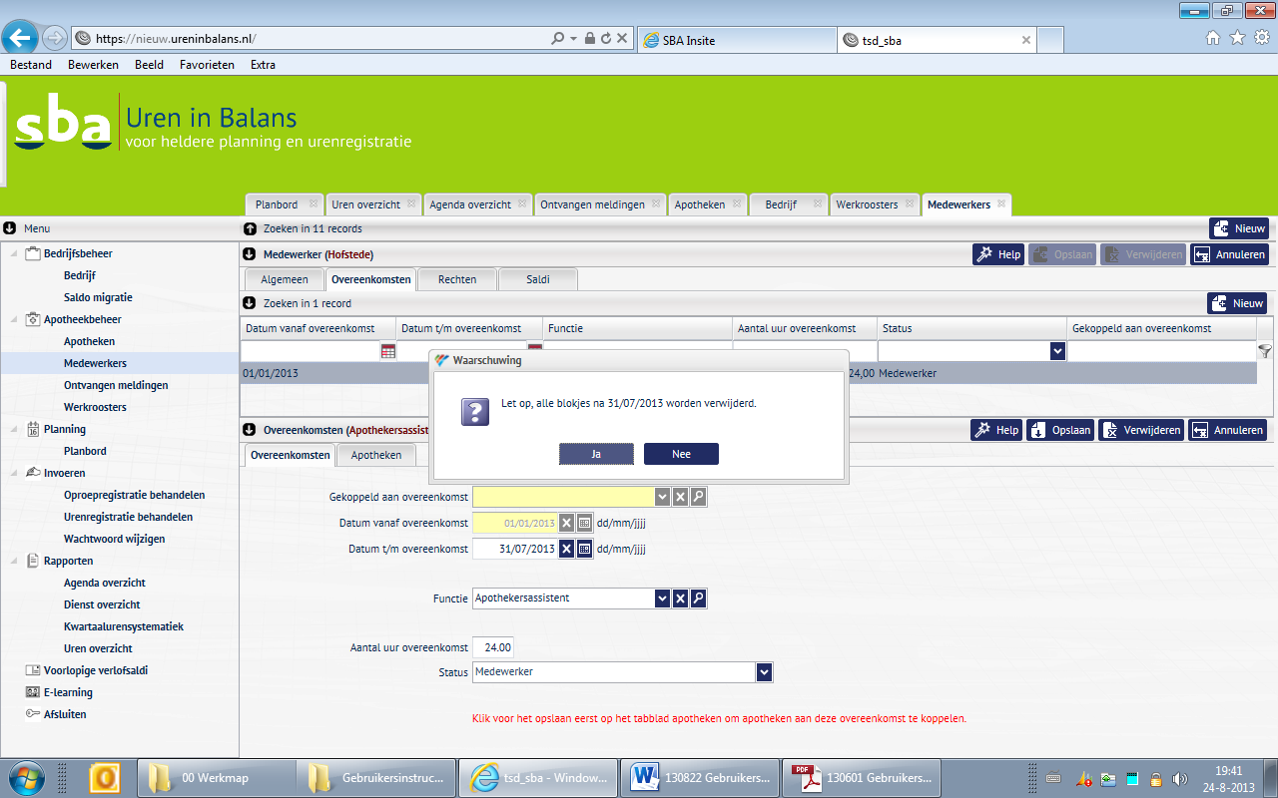Image resolution: width=1278 pixels, height=798 pixels.
Task: Click Aantal uur overeenkomst field 24.00
Action: [493, 647]
